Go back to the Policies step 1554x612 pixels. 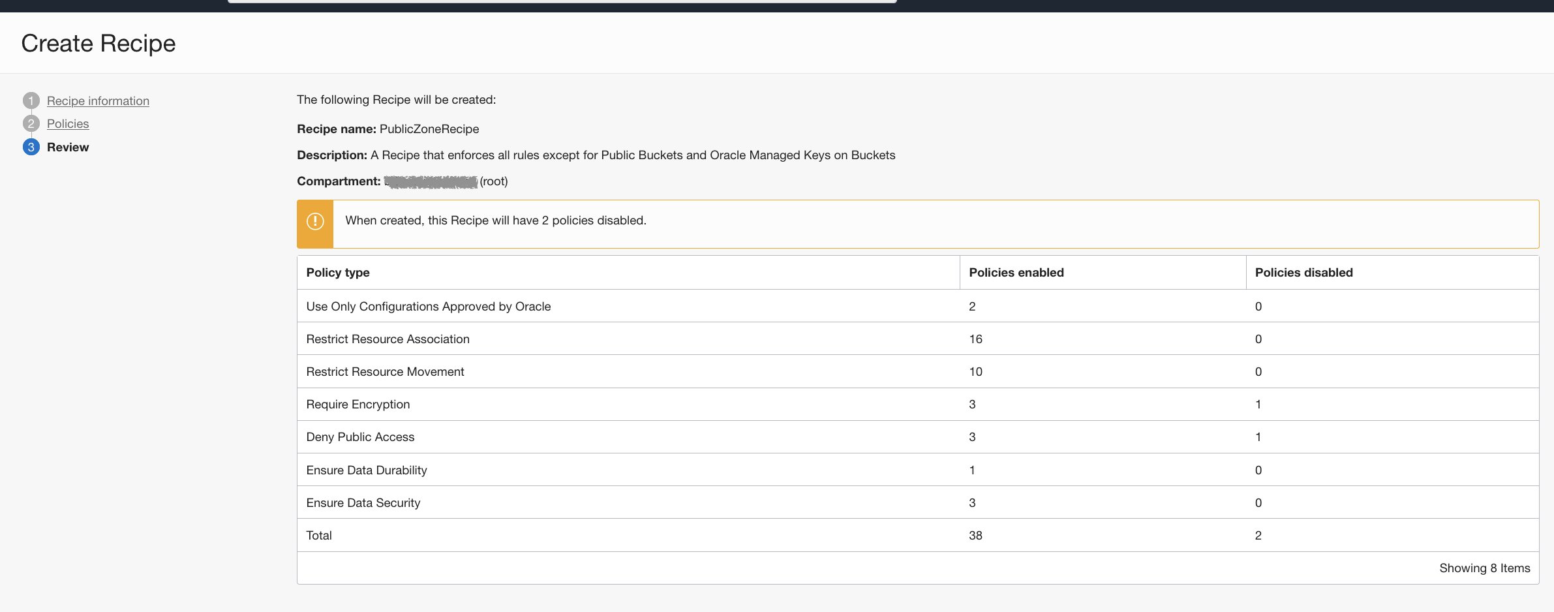click(68, 123)
